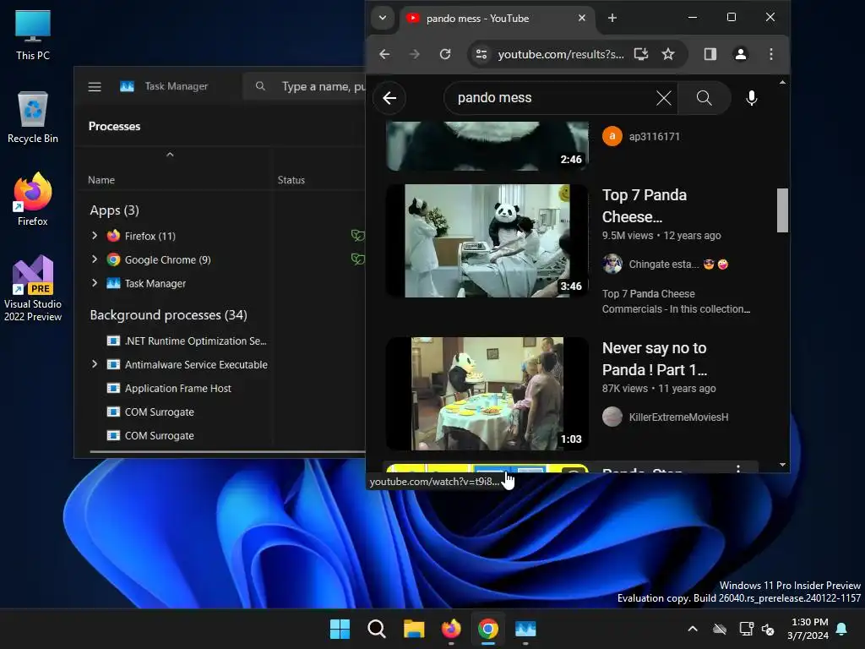
Task: Sort processes by Name column
Action: 101,180
